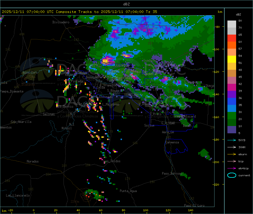Image resolution: width=253 pixels, height=214 pixels.
Task: Click the 'Punta_Agua' map label
Action: (128, 191)
